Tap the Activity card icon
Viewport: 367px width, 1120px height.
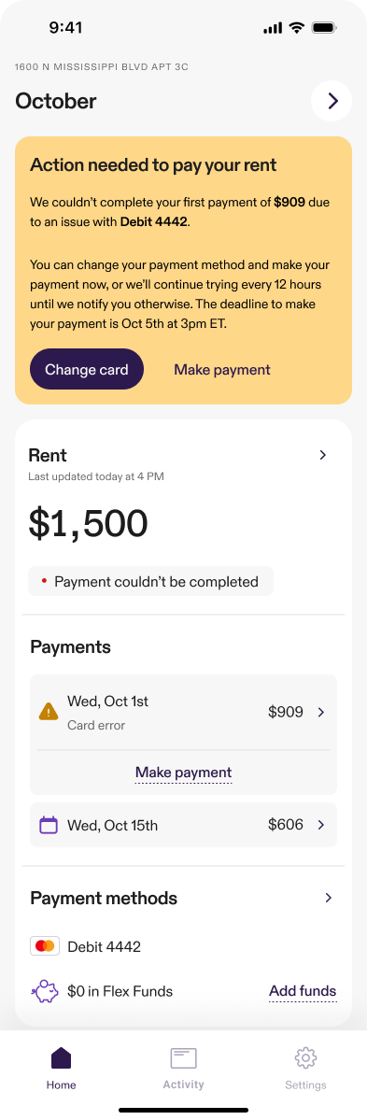[x=183, y=1058]
